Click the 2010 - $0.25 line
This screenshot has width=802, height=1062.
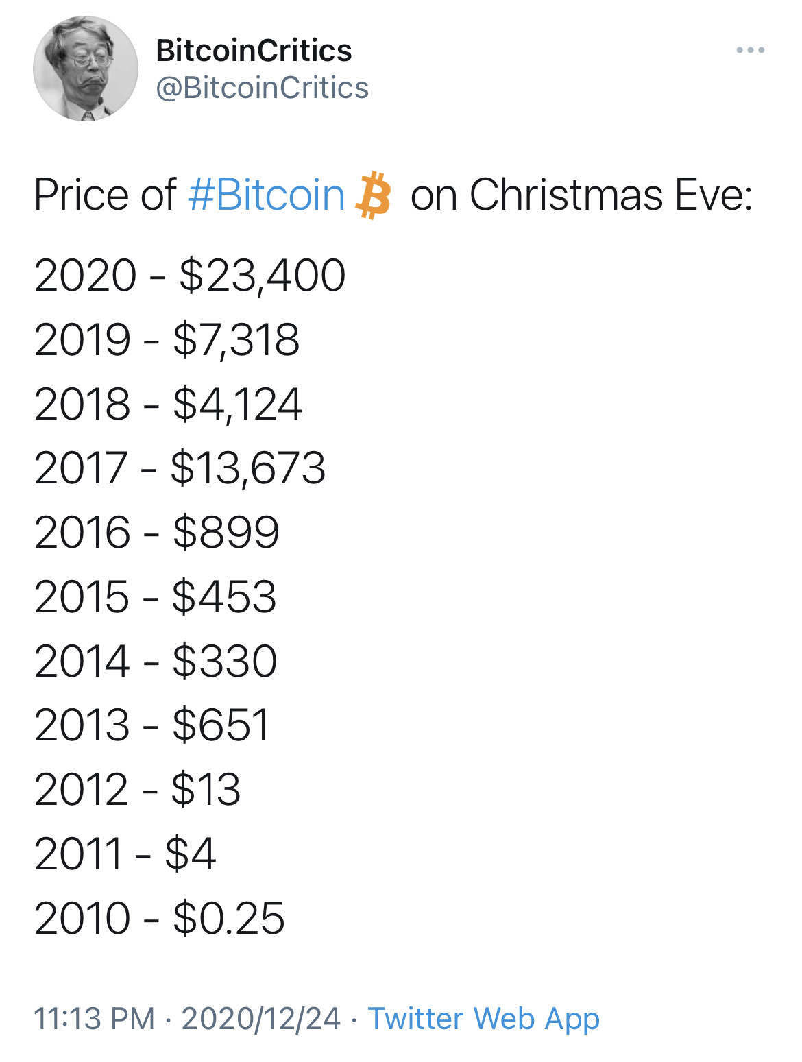(x=159, y=918)
